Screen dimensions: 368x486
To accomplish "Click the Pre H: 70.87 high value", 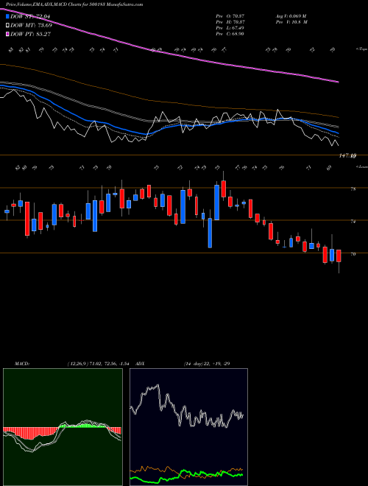I will click(230, 22).
